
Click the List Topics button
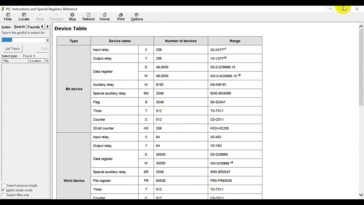coord(13,49)
